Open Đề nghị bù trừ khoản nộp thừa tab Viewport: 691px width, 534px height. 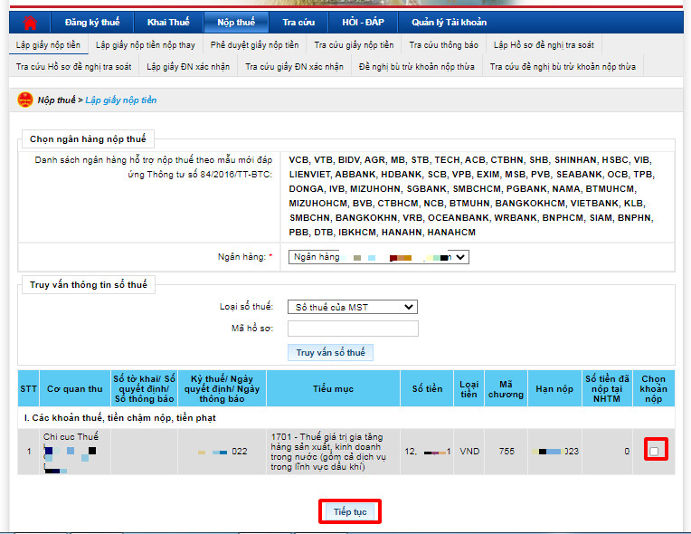tap(416, 67)
